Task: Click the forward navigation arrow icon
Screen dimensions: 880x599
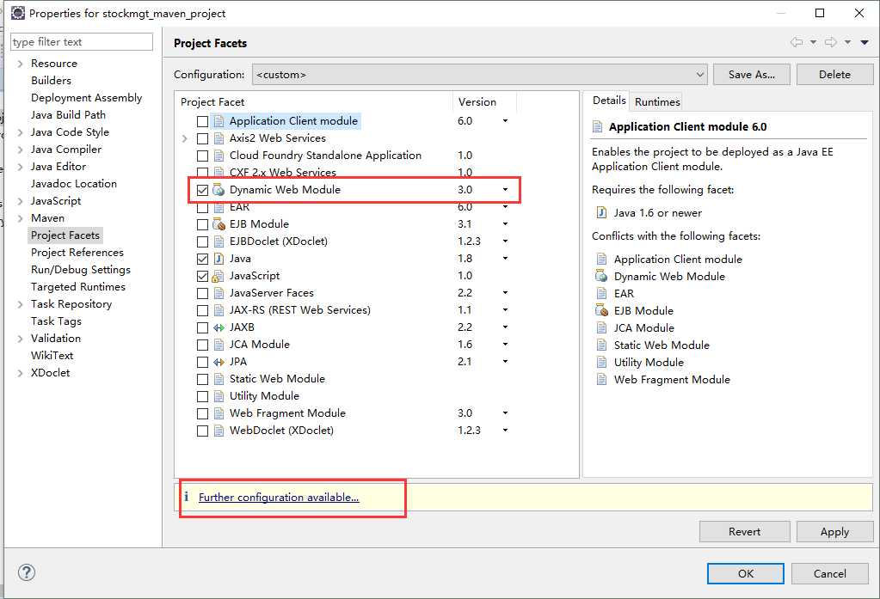Action: (830, 42)
